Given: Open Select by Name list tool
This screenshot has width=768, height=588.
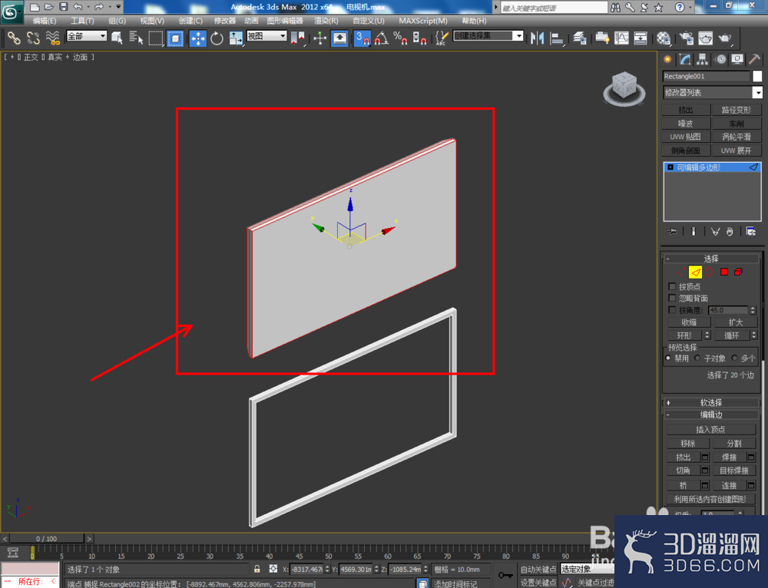Looking at the screenshot, I should pyautogui.click(x=136, y=38).
